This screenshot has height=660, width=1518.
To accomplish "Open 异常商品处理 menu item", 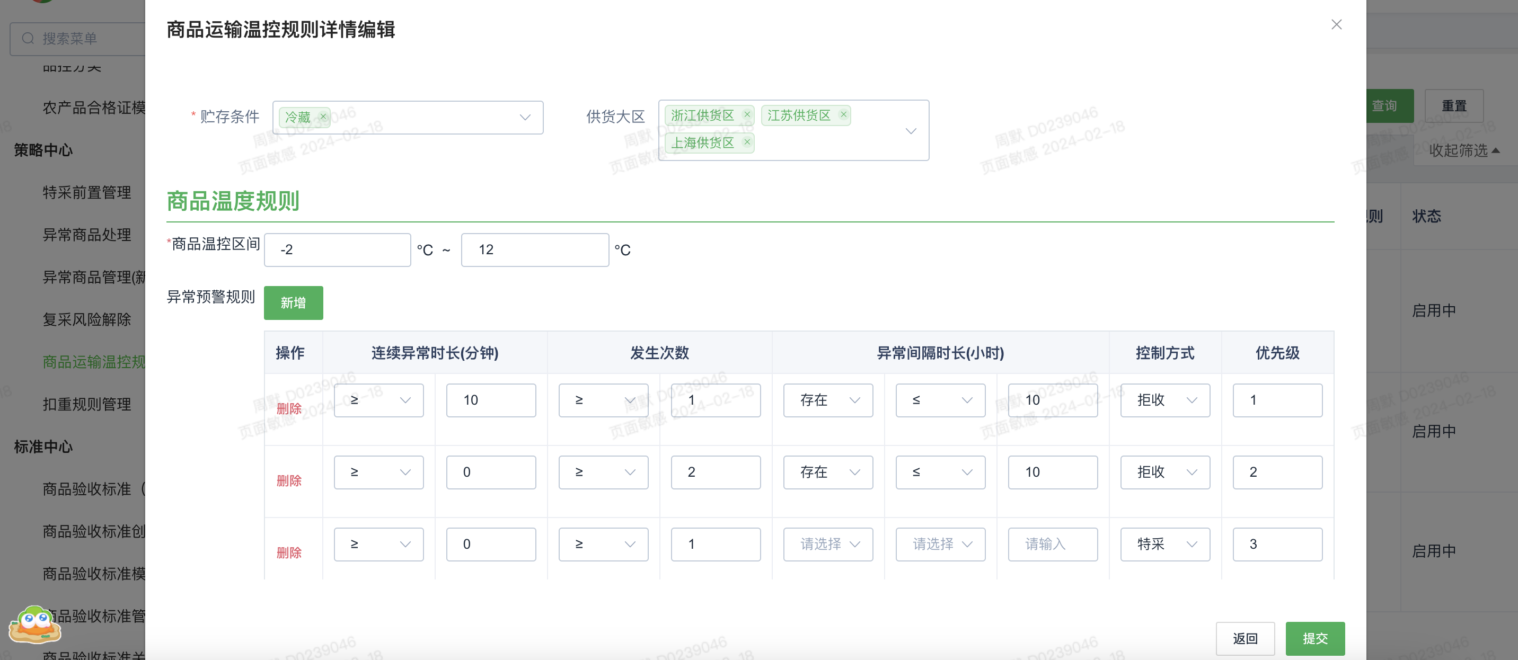I will click(86, 235).
